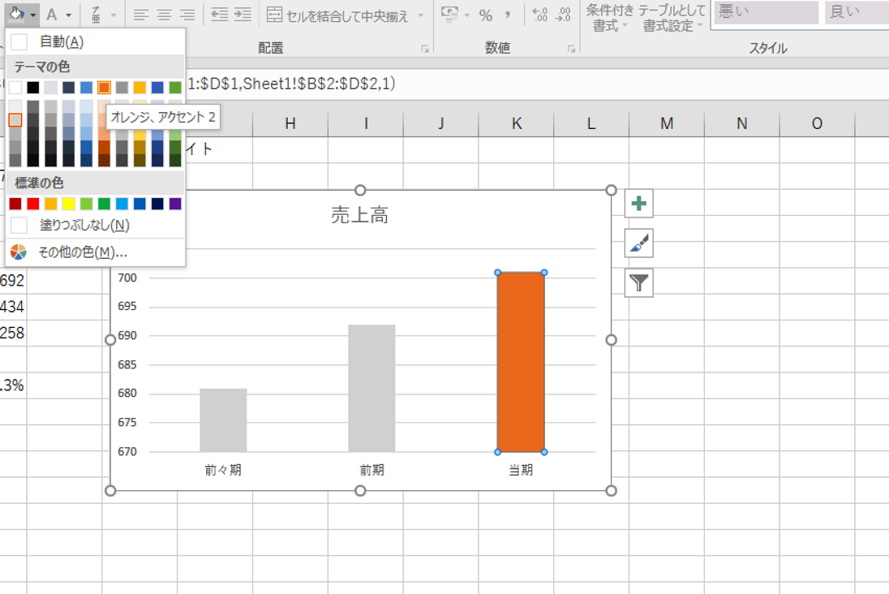Screen dimensions: 889x594
Task: Apply the 良い cell style
Action: (x=856, y=12)
